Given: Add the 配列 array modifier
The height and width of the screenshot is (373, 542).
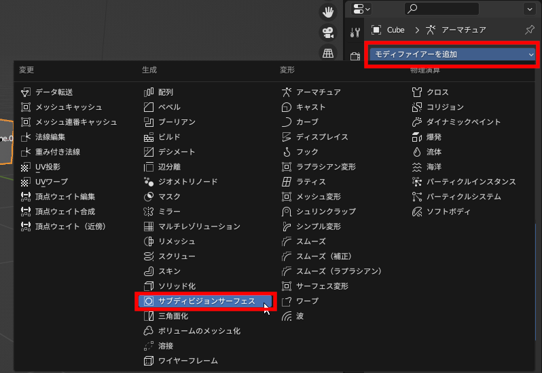Looking at the screenshot, I should coord(158,92).
